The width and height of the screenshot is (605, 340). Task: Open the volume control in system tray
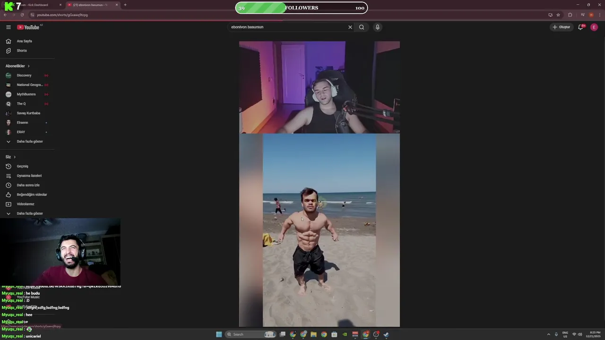[580, 334]
